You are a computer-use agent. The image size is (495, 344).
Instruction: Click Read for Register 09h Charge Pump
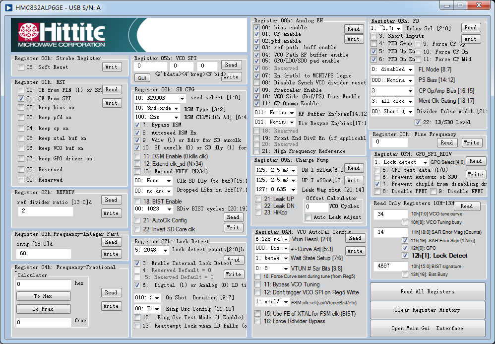coord(353,168)
